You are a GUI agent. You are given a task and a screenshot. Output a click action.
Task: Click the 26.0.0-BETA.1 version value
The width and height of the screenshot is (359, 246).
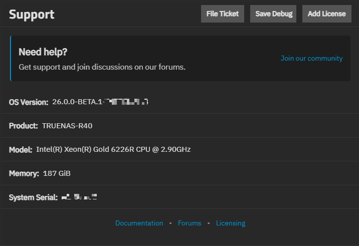(100, 102)
